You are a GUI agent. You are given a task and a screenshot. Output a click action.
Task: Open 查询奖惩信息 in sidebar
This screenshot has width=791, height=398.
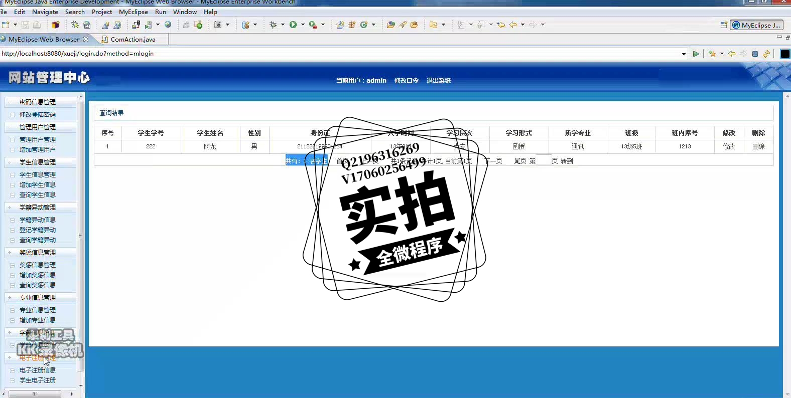coord(38,285)
